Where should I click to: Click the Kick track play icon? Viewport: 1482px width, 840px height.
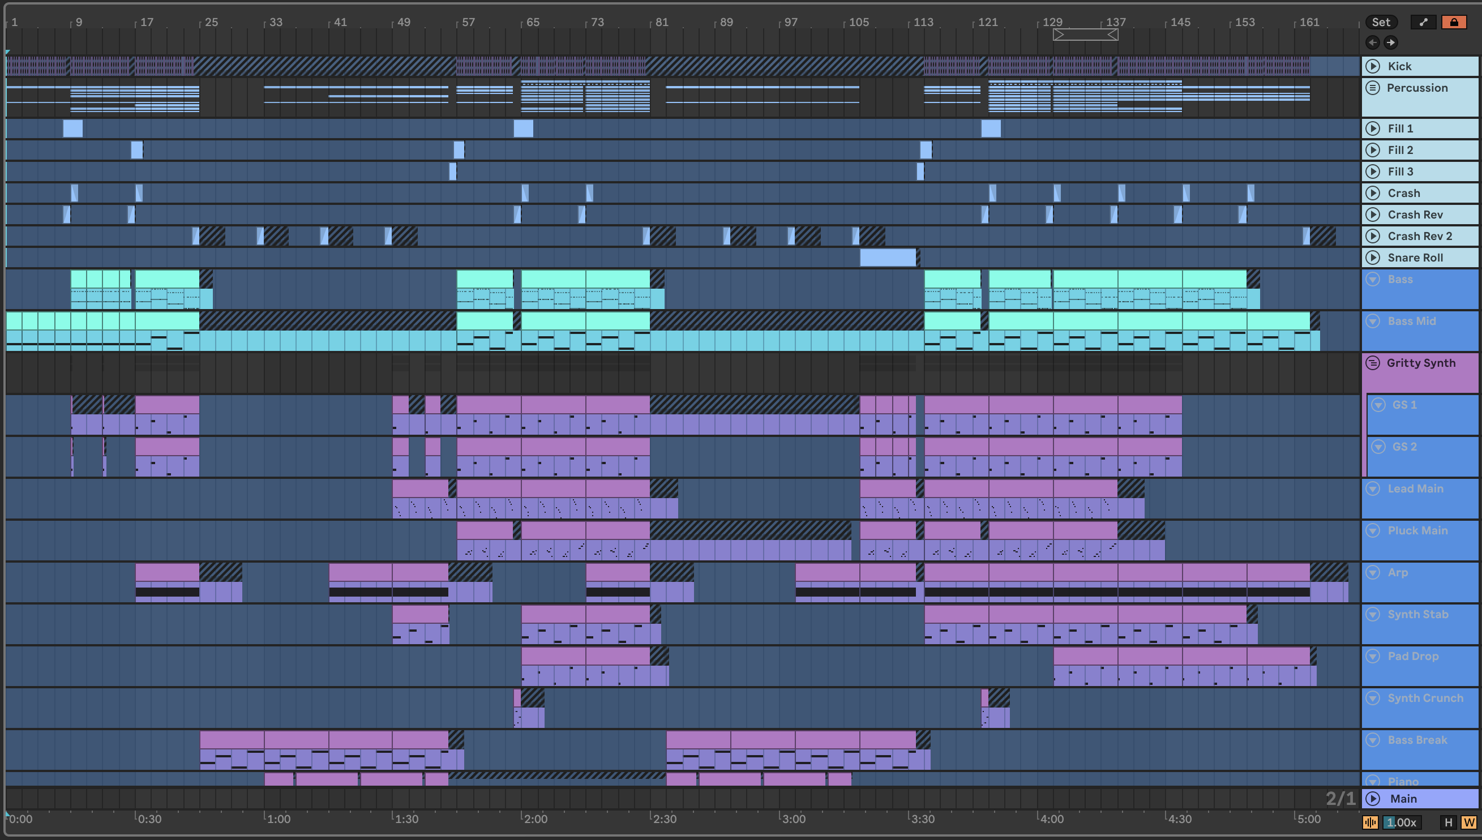[1373, 66]
